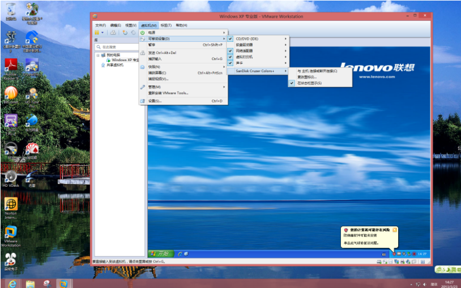Collapse the 我的电脑 tree node
The width and height of the screenshot is (461, 288).
click(x=98, y=55)
